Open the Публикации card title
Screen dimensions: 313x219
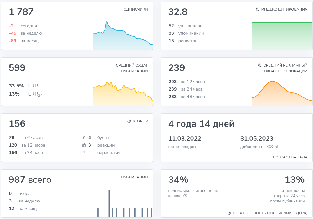pyautogui.click(x=134, y=177)
